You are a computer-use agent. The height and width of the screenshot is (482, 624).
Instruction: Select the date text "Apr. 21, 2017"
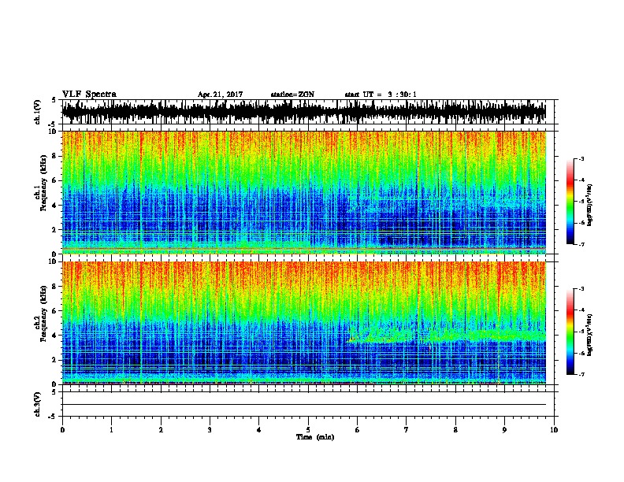220,95
